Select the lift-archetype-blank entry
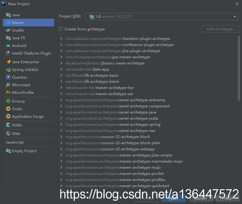The image size is (242, 204). tap(92, 81)
